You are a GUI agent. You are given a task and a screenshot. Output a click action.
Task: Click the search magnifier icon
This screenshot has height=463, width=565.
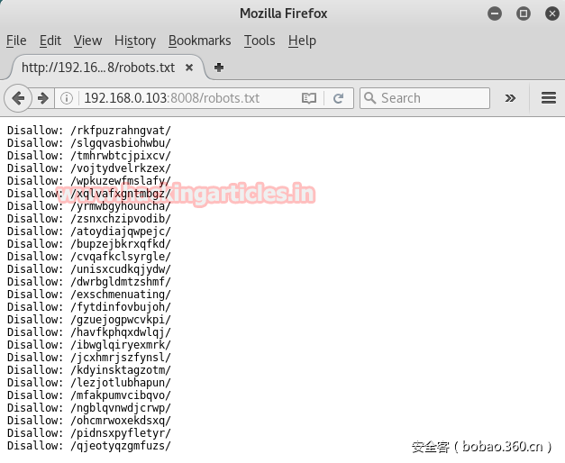tap(369, 98)
